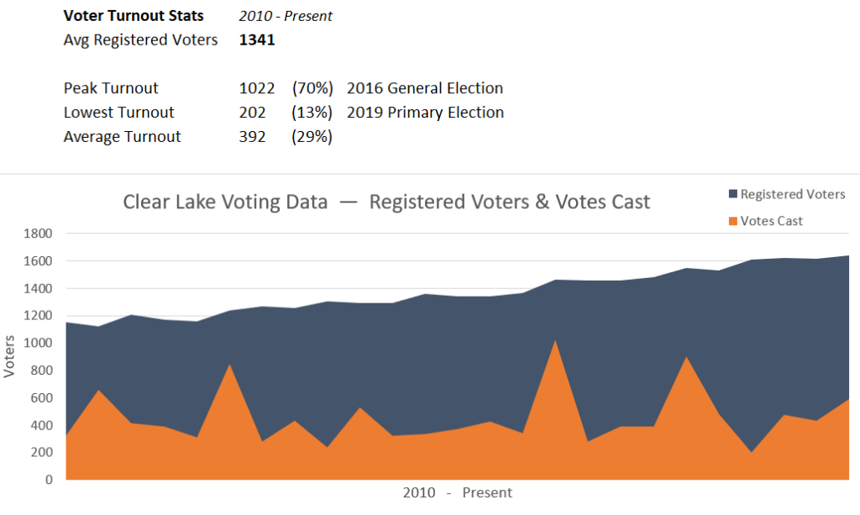Select the Votes Cast legend label
This screenshot has height=515, width=860.
[x=771, y=221]
